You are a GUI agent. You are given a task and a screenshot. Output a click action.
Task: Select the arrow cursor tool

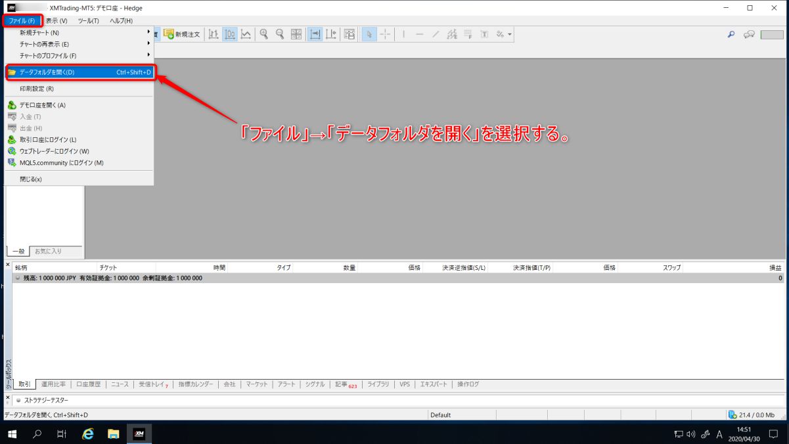(369, 33)
